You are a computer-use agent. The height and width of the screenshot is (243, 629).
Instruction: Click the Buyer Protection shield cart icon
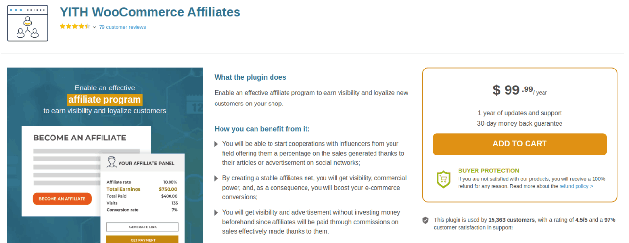coord(442,179)
